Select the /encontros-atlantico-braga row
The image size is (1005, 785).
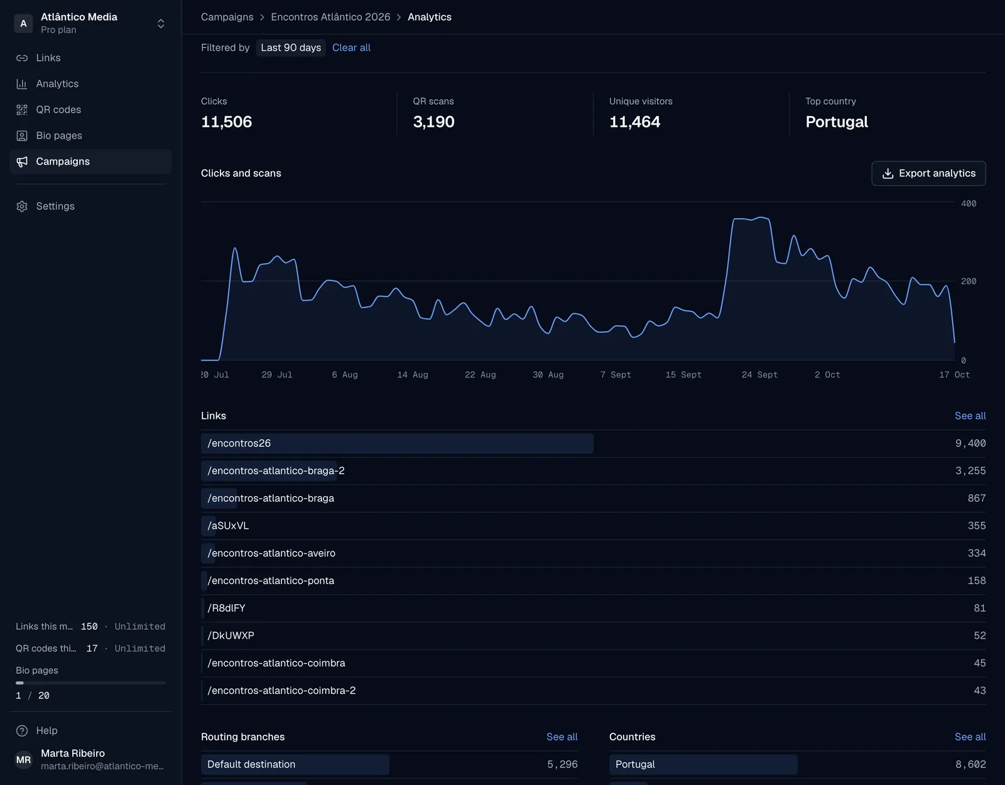point(594,499)
